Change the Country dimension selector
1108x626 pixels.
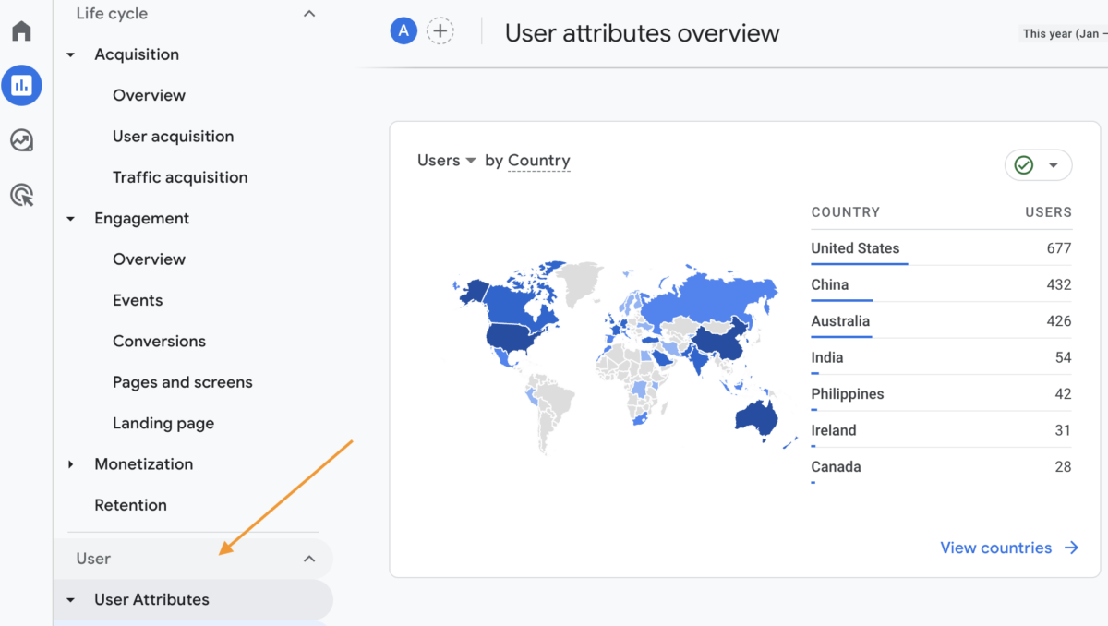[539, 161]
